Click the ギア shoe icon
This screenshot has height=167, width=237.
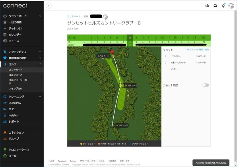click(x=5, y=109)
